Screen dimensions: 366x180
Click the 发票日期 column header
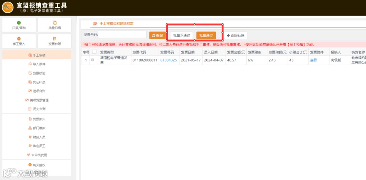[188, 52]
